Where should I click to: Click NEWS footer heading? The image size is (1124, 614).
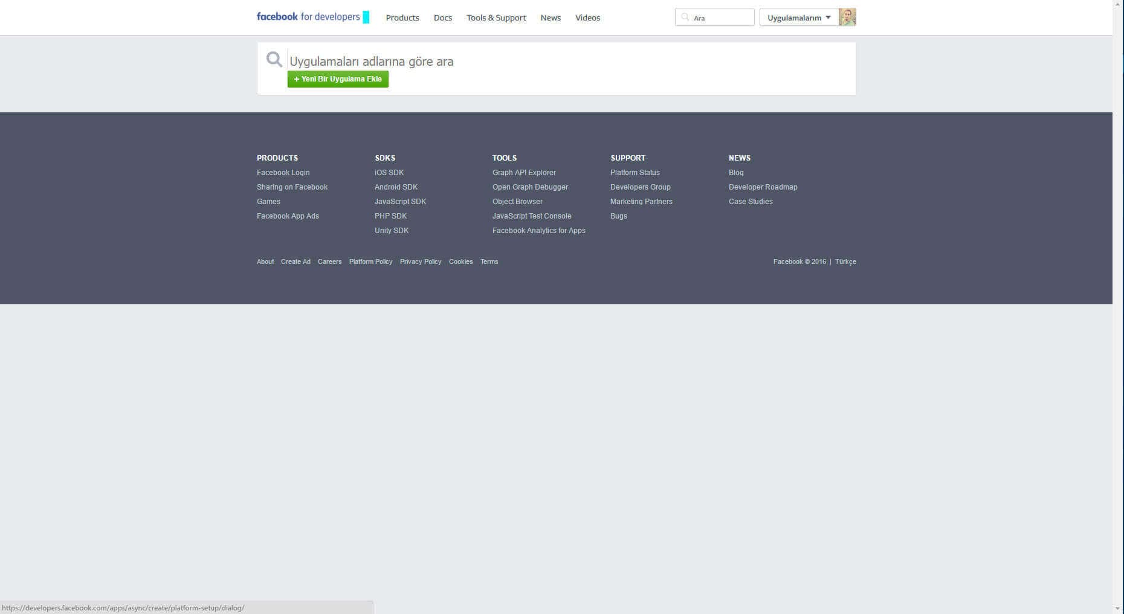(740, 158)
